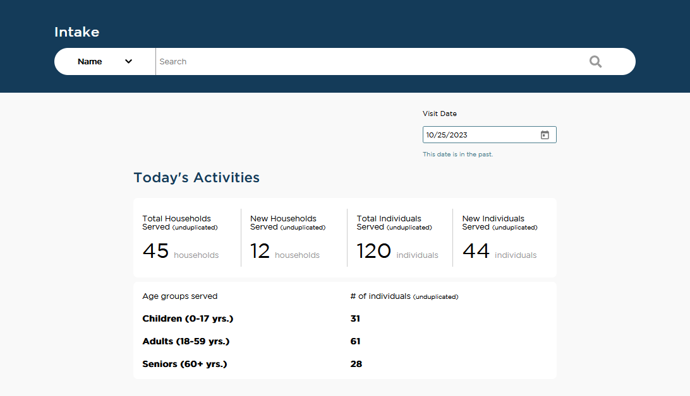Expand the Name dropdown chevron arrow
This screenshot has width=690, height=396.
point(128,62)
